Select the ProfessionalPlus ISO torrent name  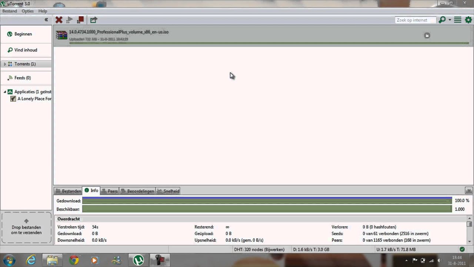pyautogui.click(x=119, y=32)
